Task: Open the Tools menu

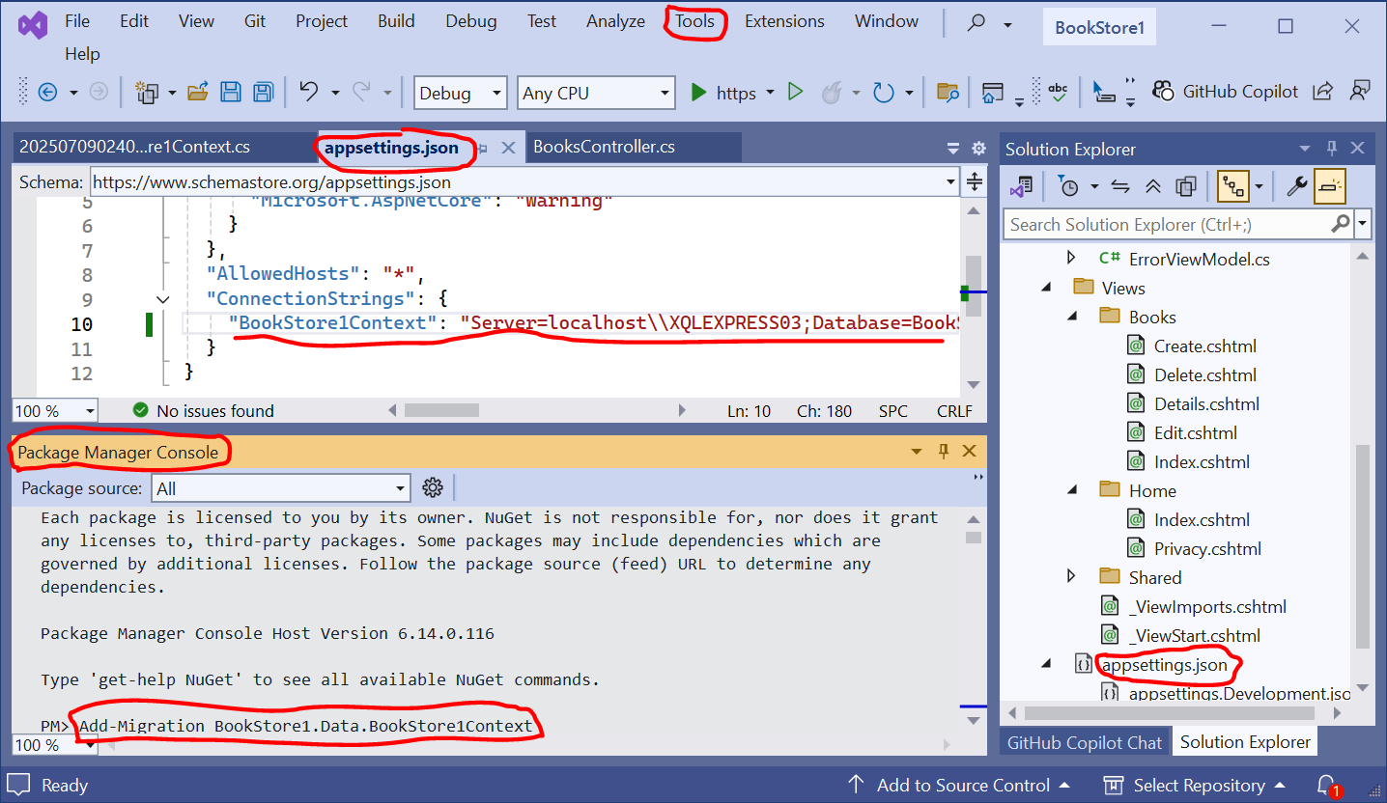Action: [x=695, y=21]
